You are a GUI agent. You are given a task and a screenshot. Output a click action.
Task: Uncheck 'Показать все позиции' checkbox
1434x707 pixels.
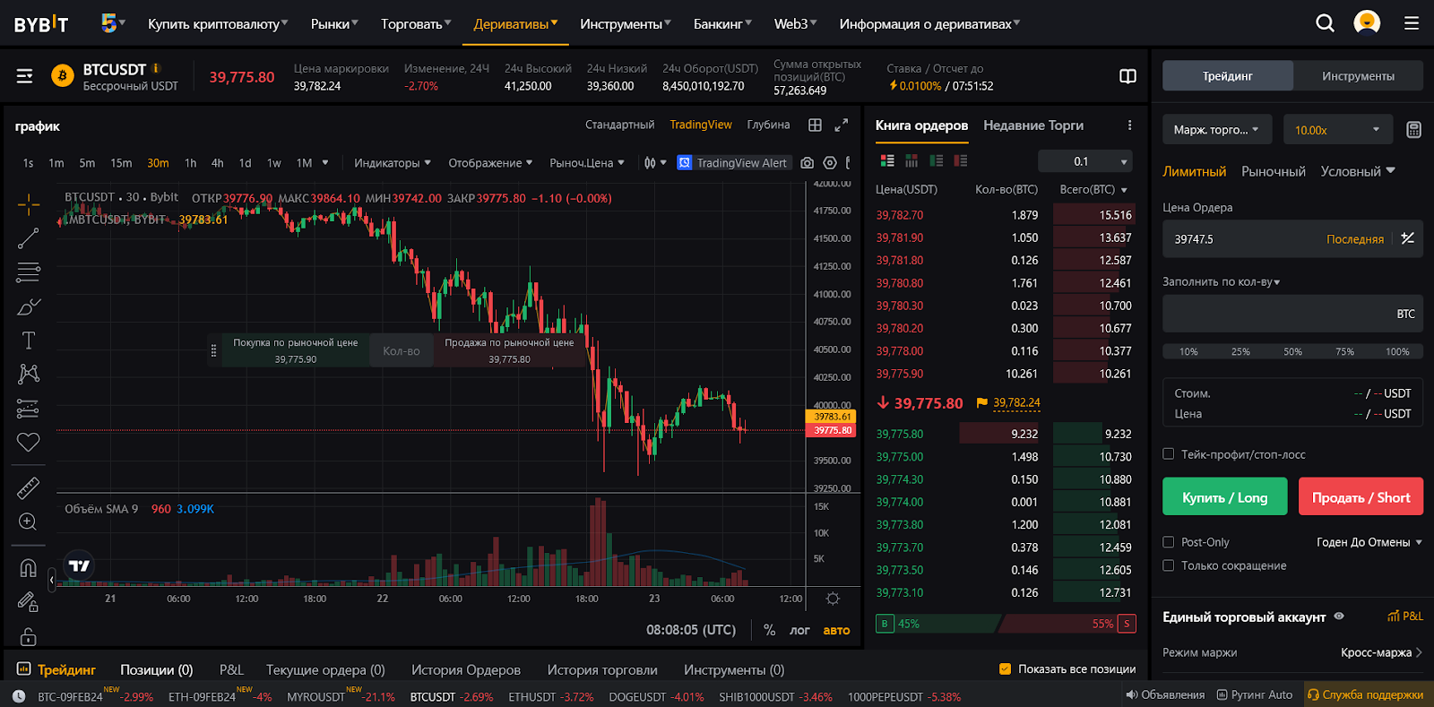(x=1005, y=668)
